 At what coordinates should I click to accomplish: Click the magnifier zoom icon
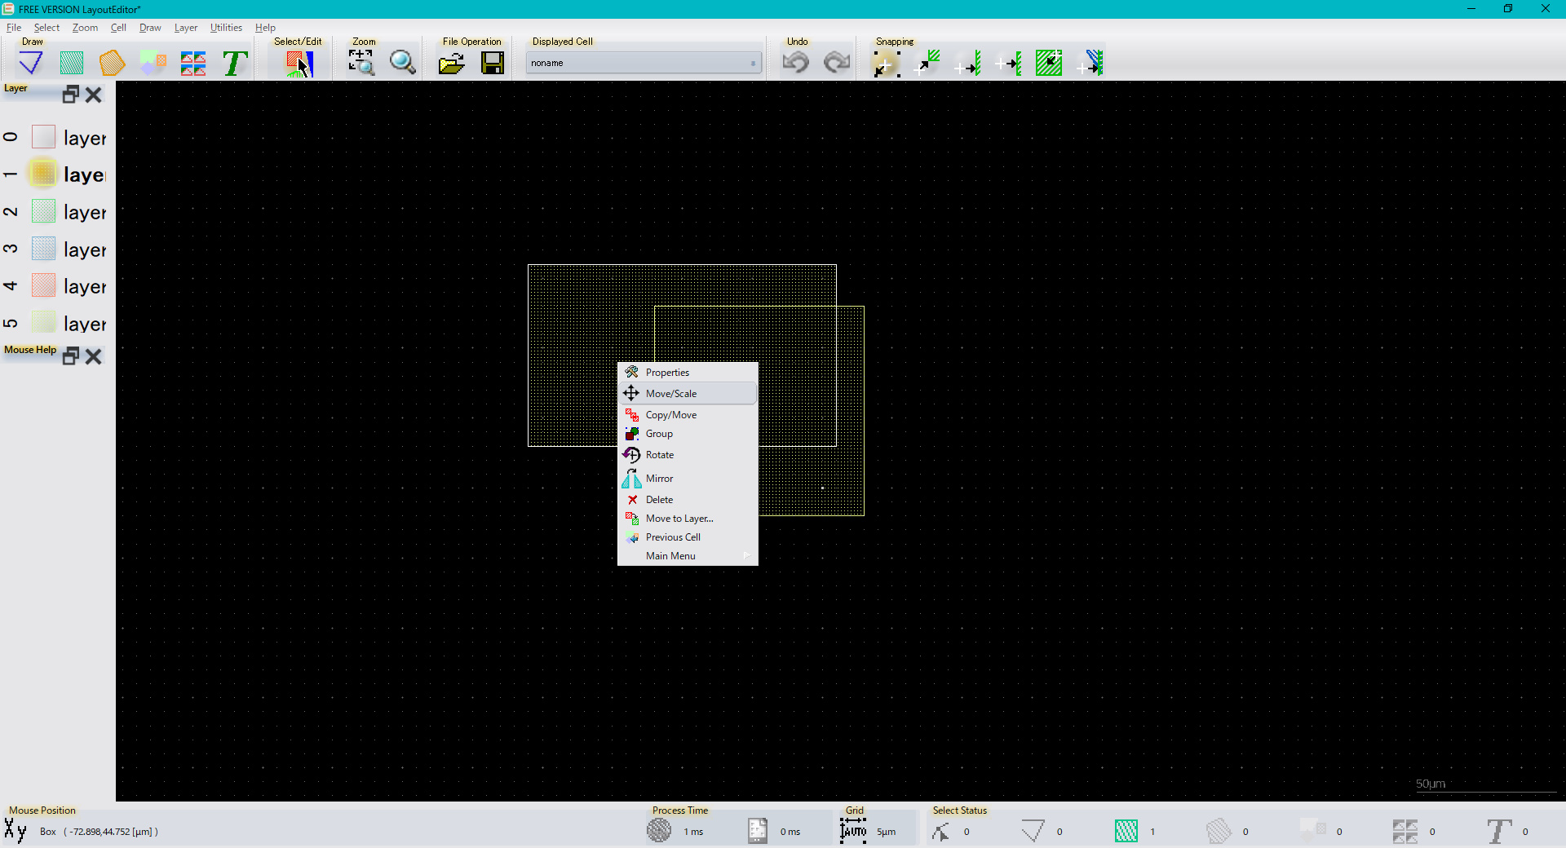(x=402, y=63)
